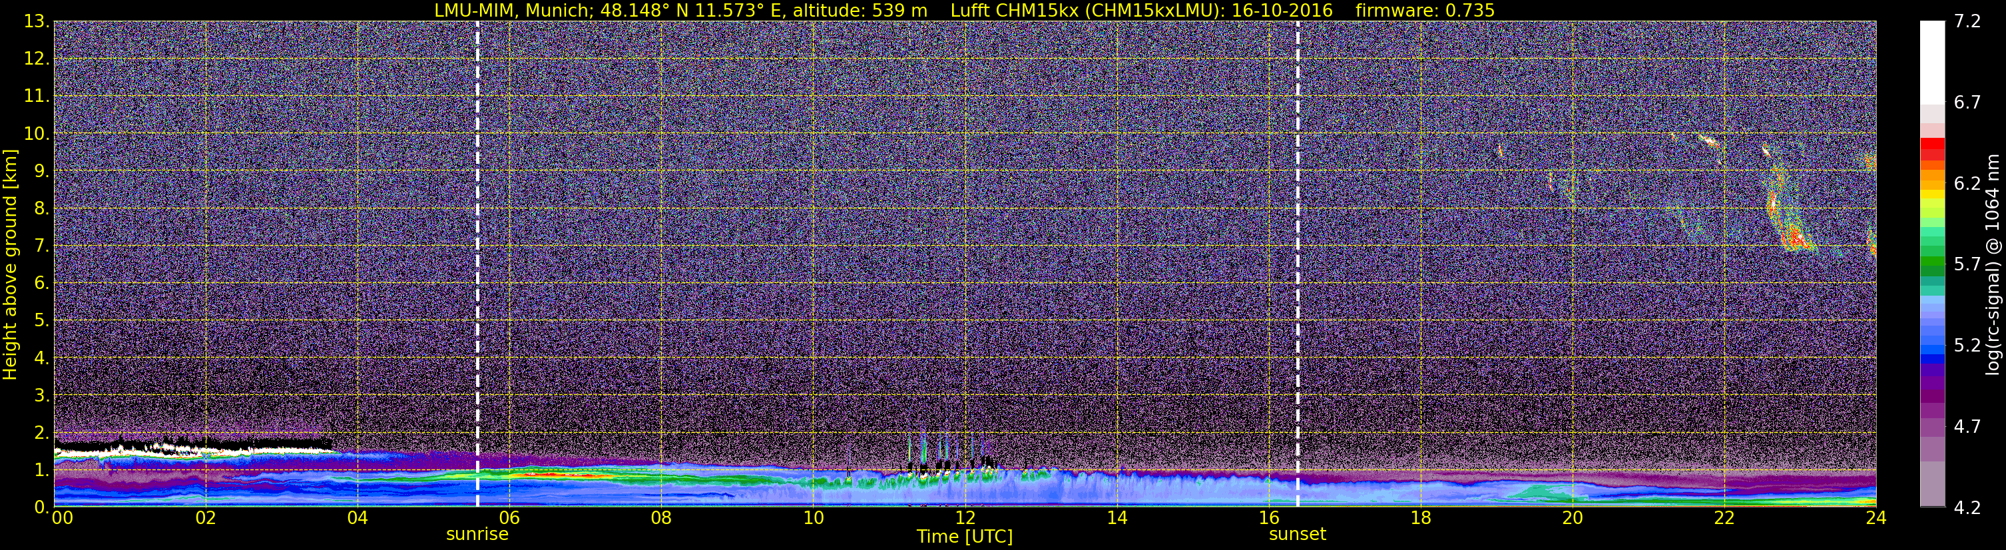The height and width of the screenshot is (550, 2006).
Task: Click the "sunrise" label below the time axis
Action: click(477, 535)
